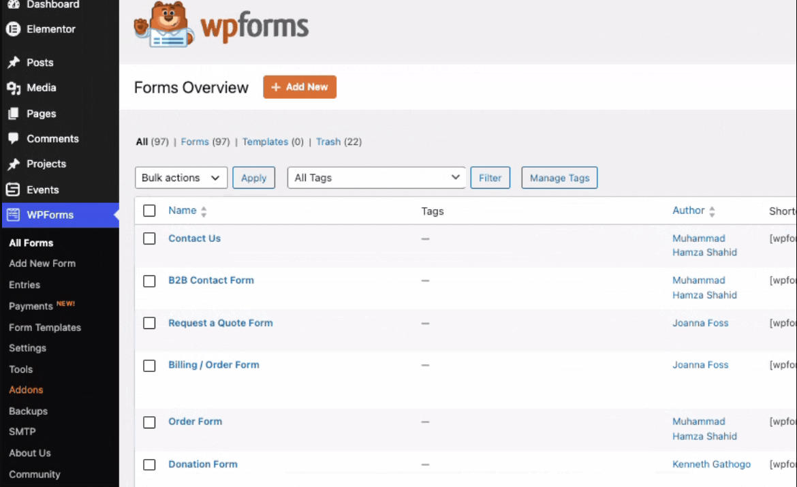This screenshot has width=797, height=487.
Task: Click the WPForms form icon in sidebar
Action: [x=13, y=215]
